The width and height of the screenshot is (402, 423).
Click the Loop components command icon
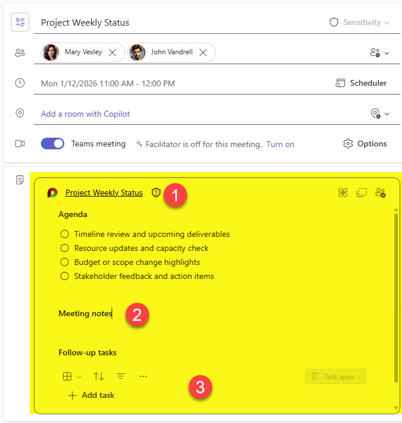[x=343, y=193]
